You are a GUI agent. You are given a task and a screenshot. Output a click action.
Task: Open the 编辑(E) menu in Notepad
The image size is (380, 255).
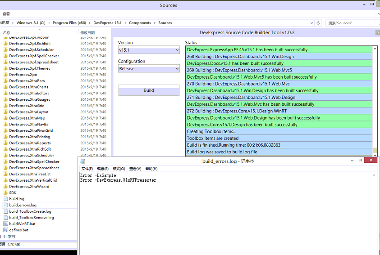(x=103, y=169)
